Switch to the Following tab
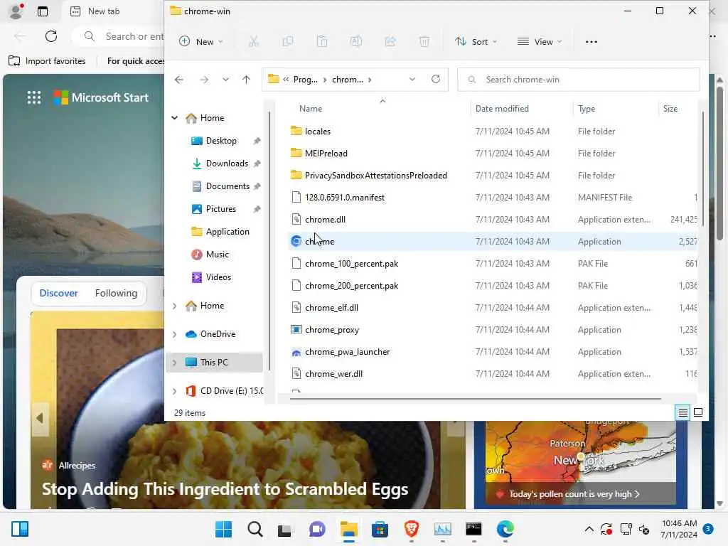This screenshot has height=546, width=728. pos(116,294)
